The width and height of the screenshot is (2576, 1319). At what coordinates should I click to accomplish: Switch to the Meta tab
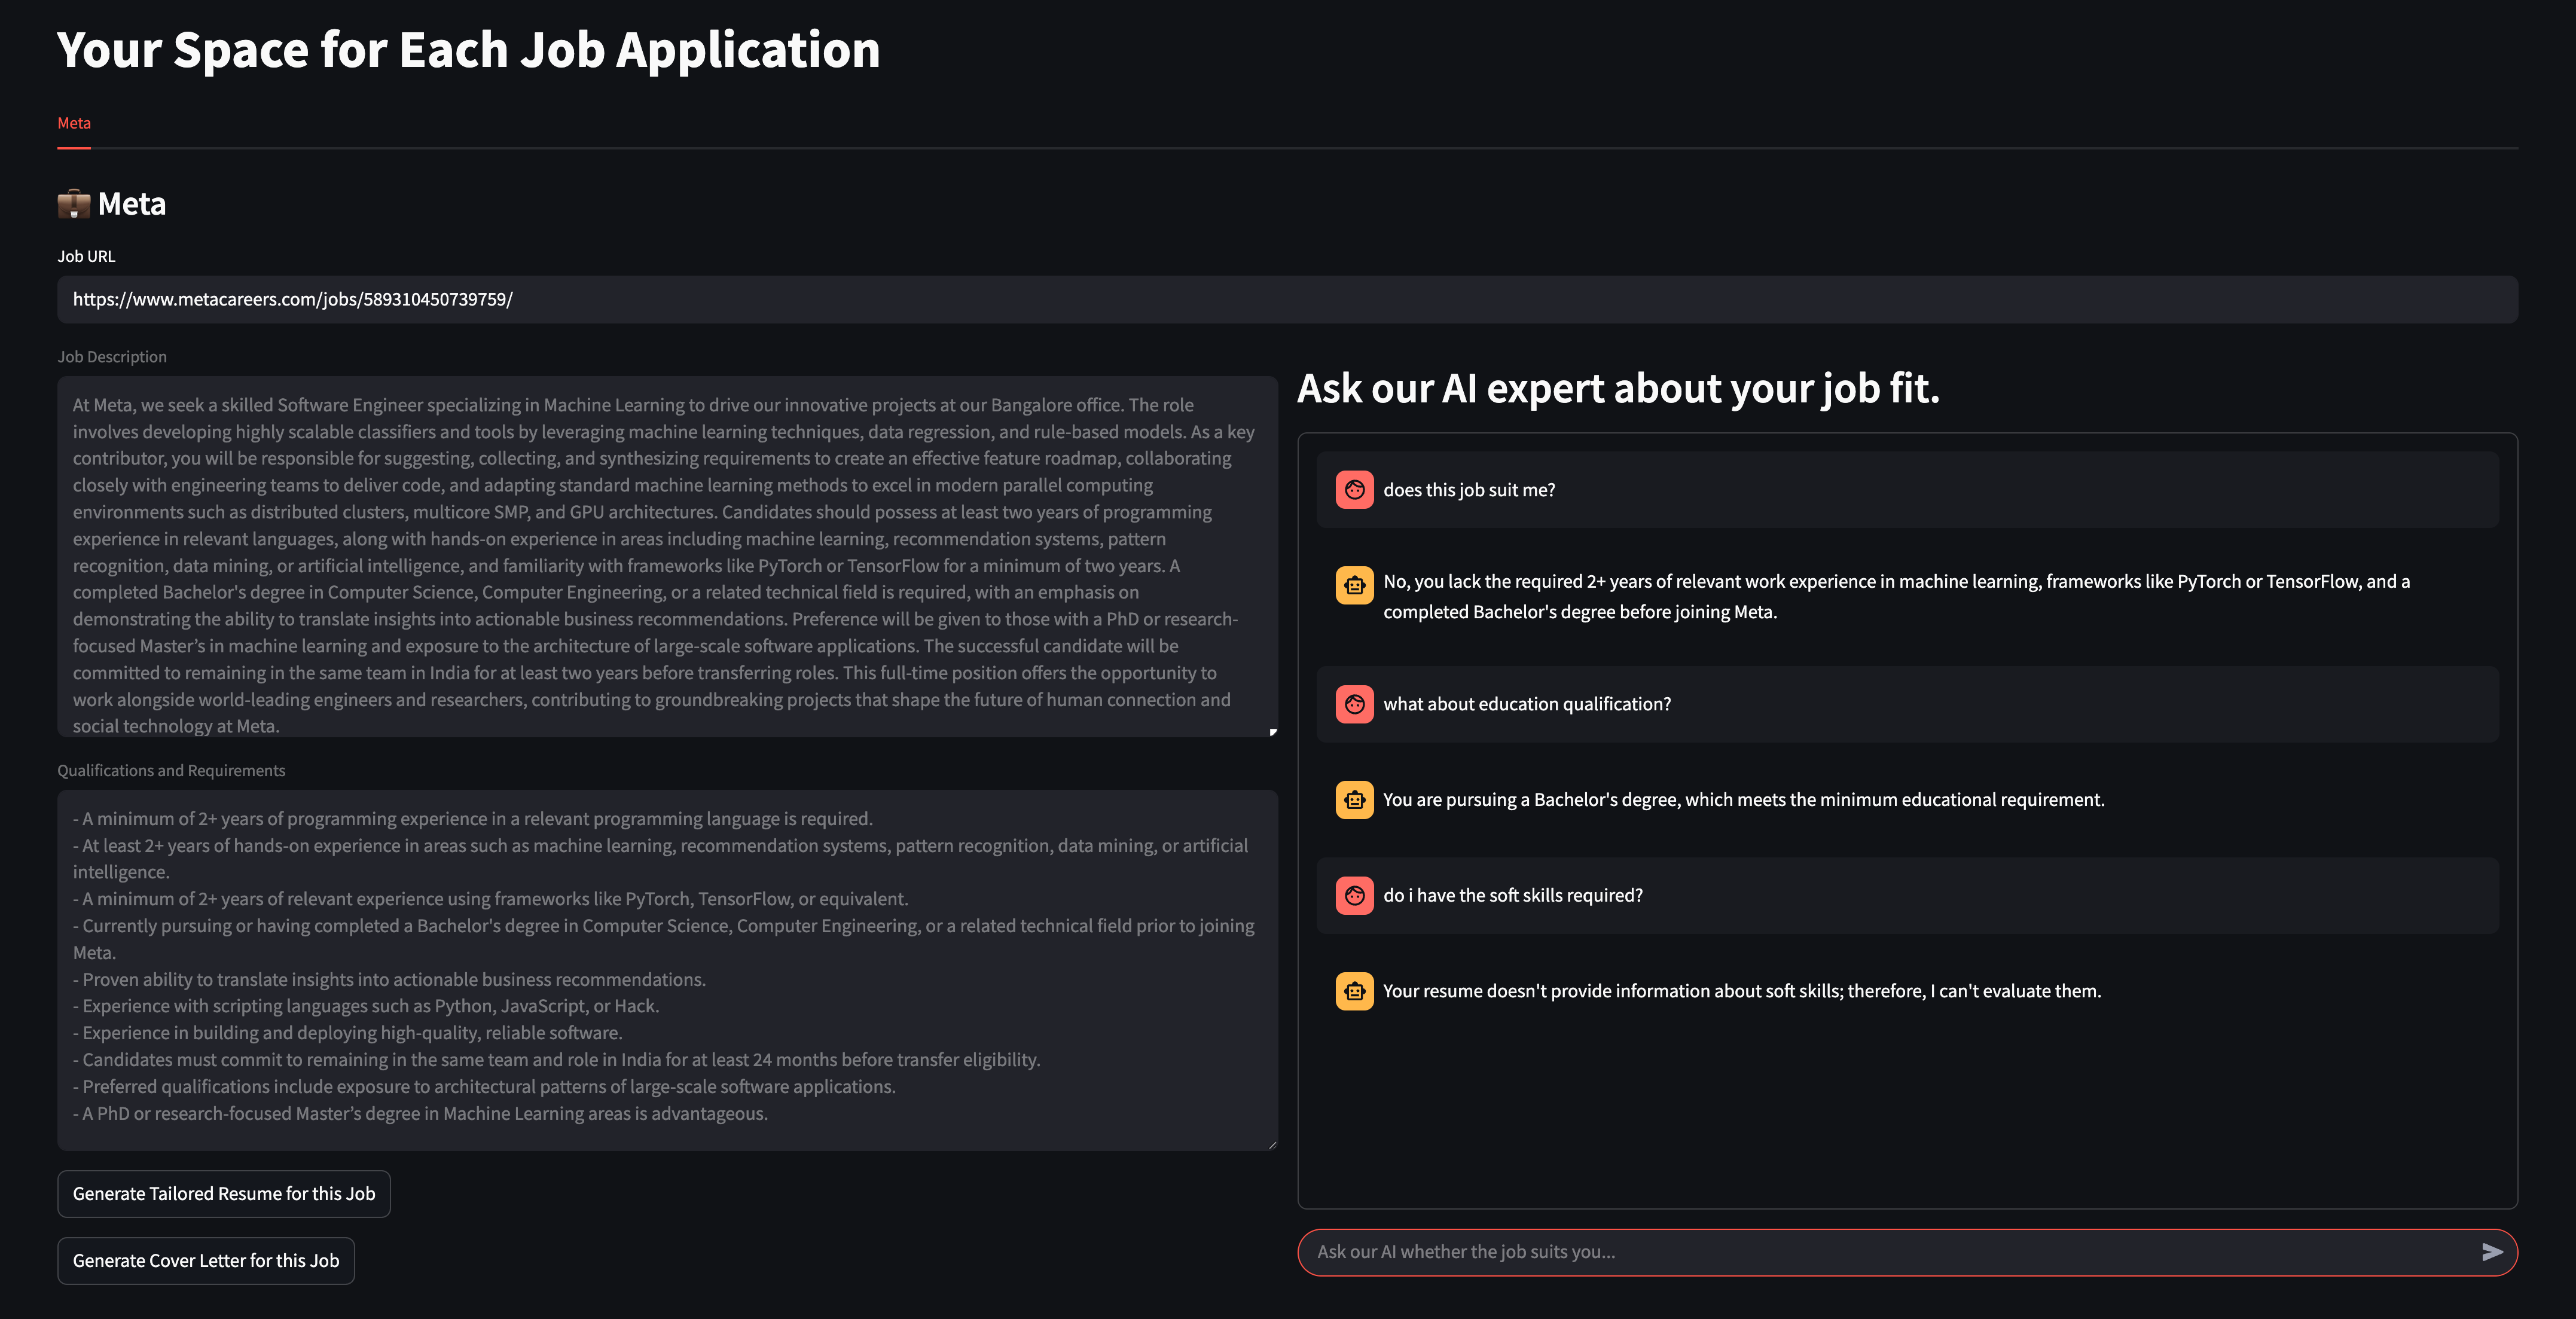click(x=74, y=123)
